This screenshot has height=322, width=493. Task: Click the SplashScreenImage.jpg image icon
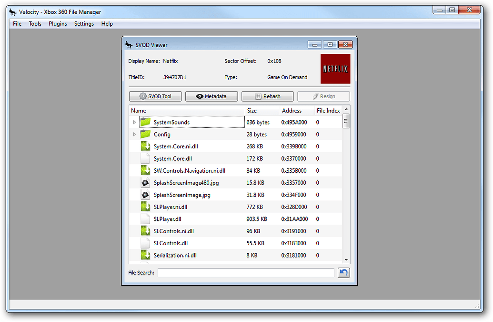[x=145, y=195]
